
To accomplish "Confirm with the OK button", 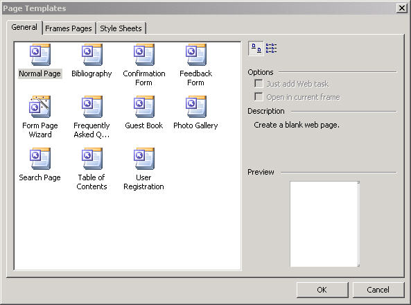I will 322,290.
